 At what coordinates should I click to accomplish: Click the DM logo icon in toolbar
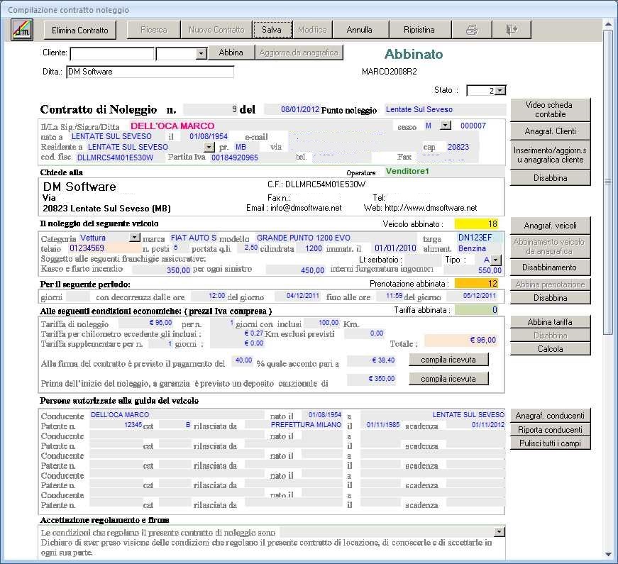coord(22,30)
